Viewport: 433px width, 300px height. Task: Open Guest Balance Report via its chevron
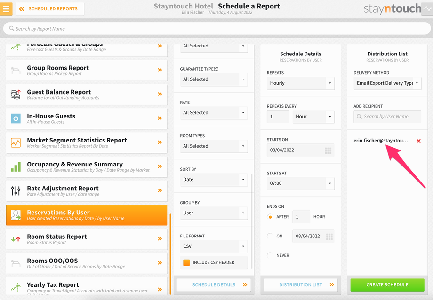160,94
